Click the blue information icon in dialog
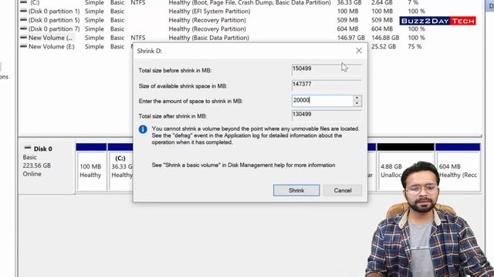494x277 pixels. (x=143, y=129)
